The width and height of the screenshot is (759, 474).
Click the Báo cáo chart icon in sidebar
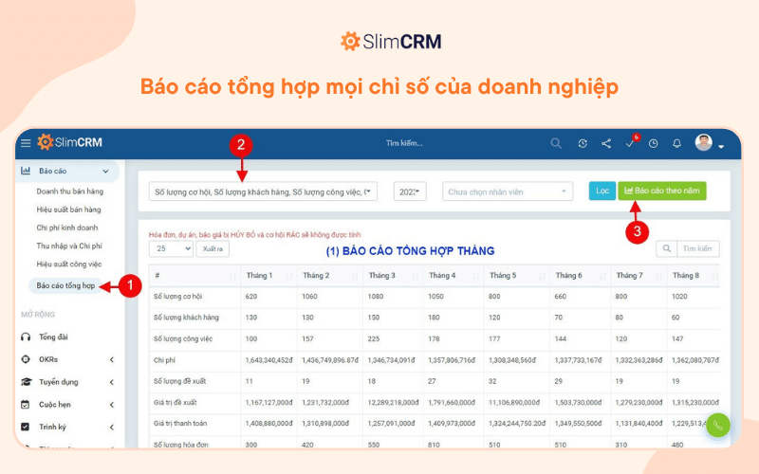26,171
